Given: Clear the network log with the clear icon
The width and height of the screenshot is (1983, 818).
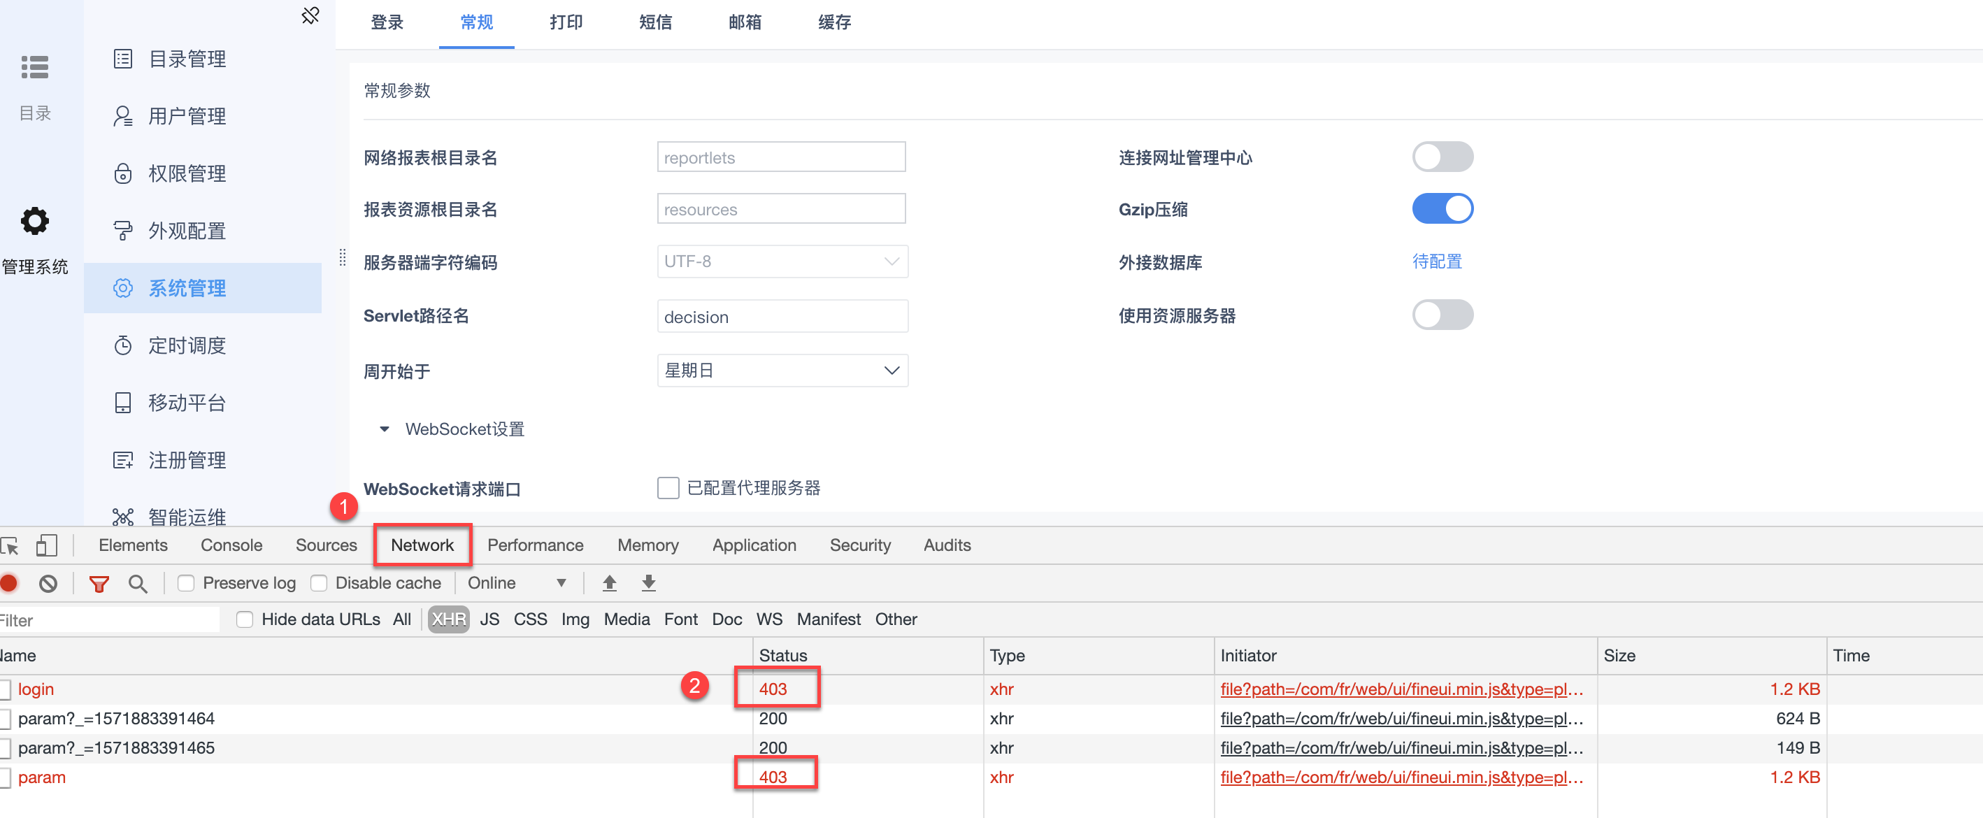Looking at the screenshot, I should pyautogui.click(x=48, y=584).
